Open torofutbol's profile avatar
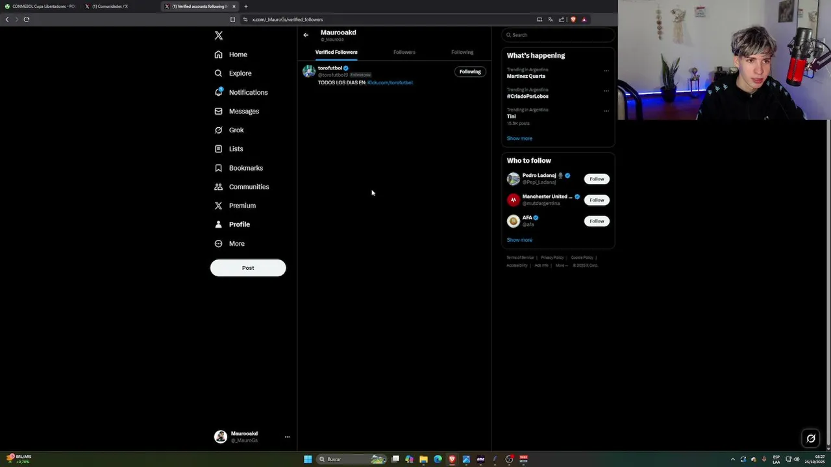This screenshot has width=831, height=467. [x=309, y=71]
